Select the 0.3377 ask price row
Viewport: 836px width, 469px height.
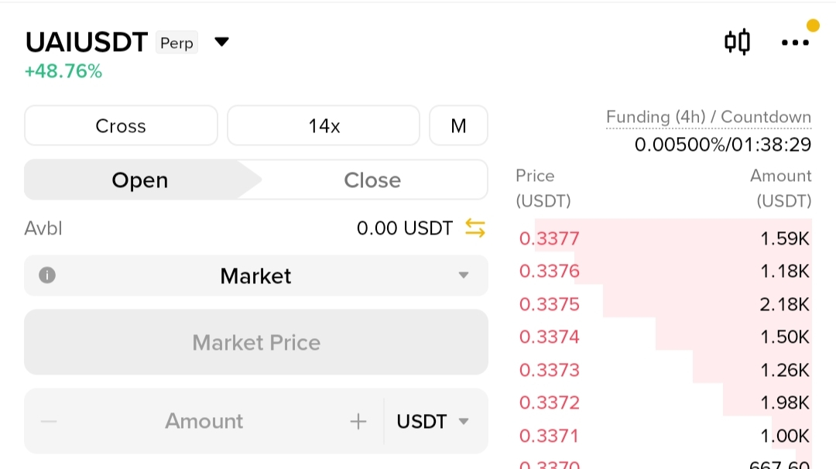(x=664, y=238)
